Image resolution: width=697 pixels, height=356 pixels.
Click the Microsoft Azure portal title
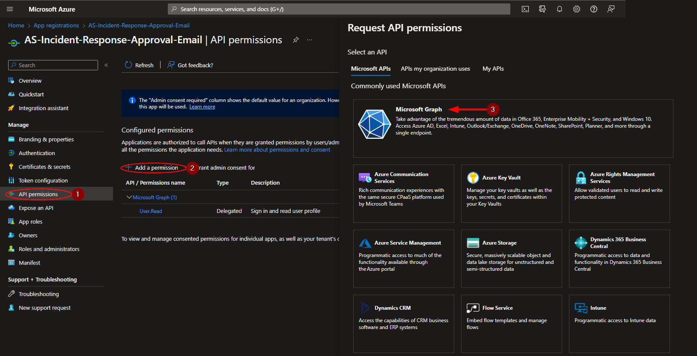[x=52, y=9]
